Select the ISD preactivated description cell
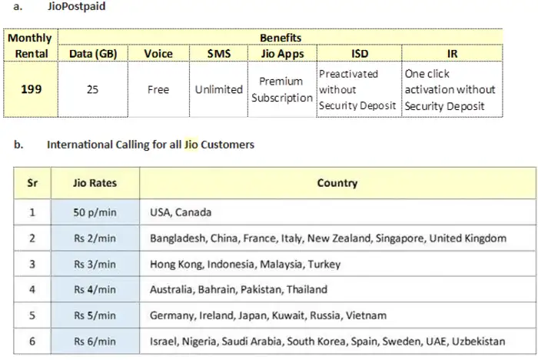 (x=358, y=89)
